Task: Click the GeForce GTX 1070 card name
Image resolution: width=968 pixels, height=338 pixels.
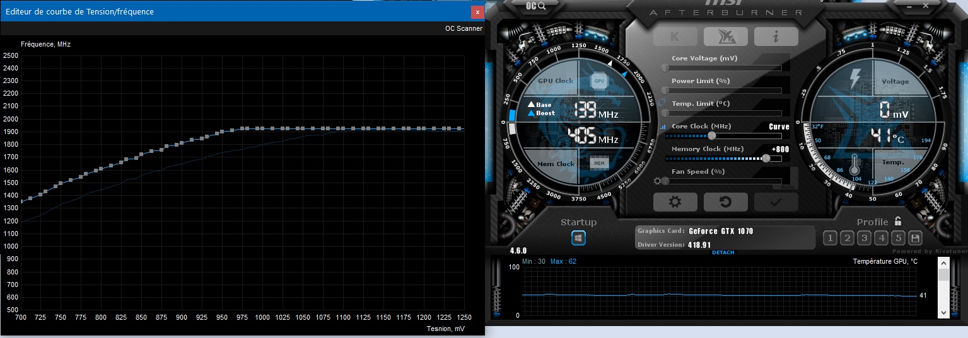Action: [721, 231]
